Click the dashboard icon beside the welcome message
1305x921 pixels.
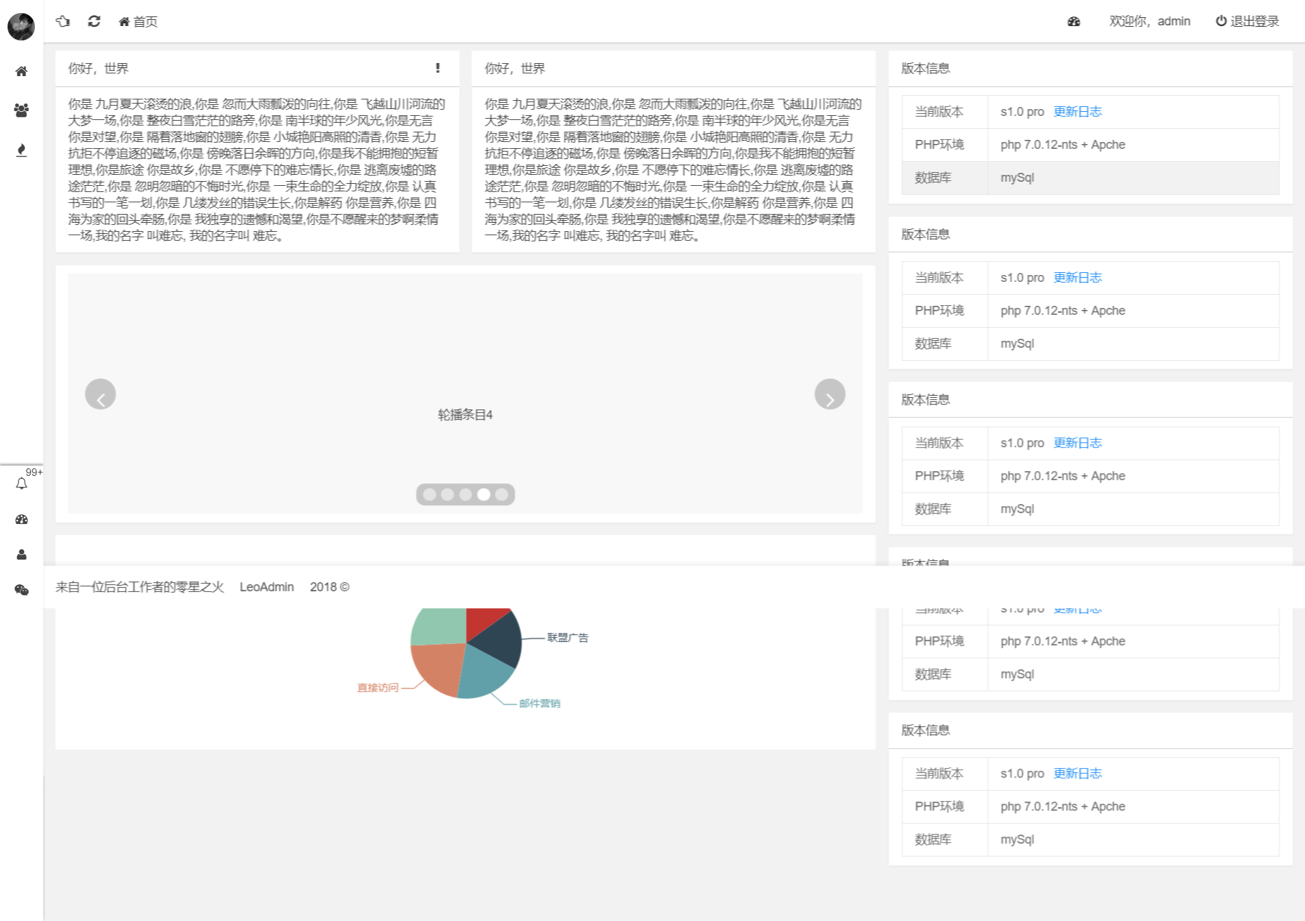point(1073,21)
